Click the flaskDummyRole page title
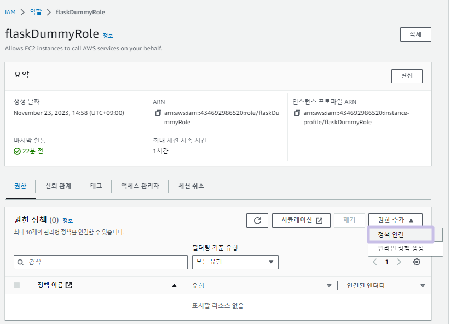 52,34
